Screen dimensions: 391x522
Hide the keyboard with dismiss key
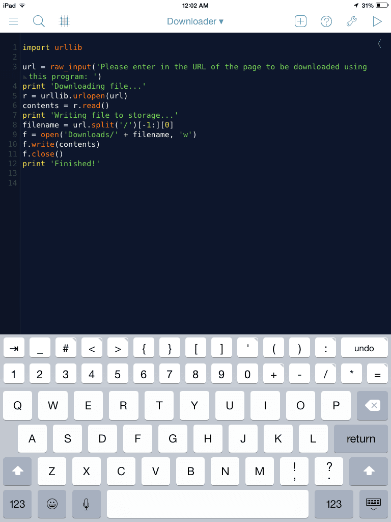click(x=373, y=504)
